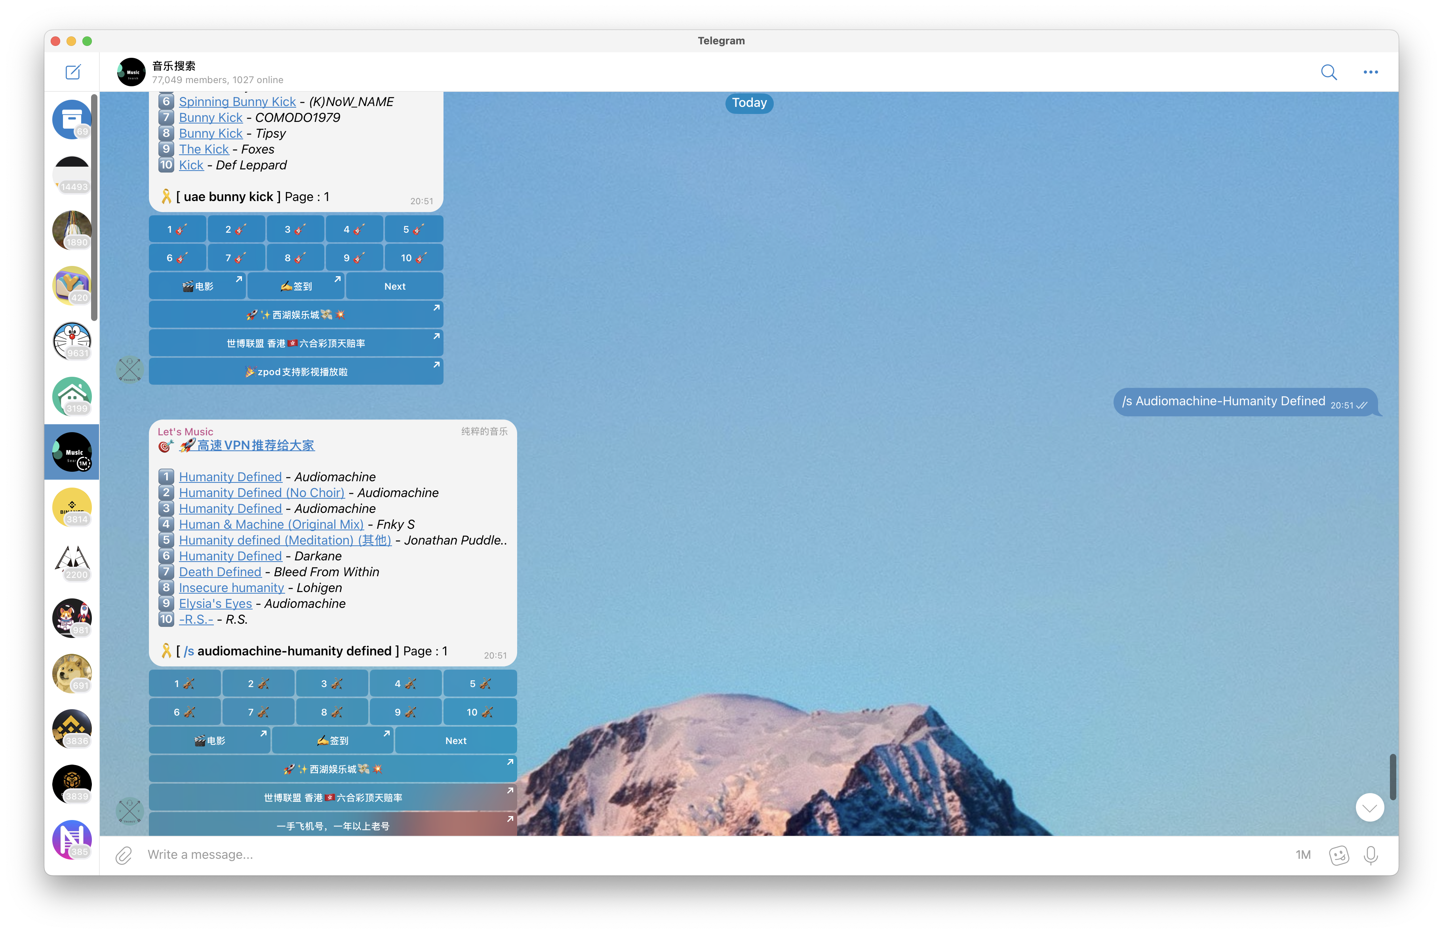The image size is (1443, 934).
Task: Open the chat with 3839 unread badge
Action: point(72,784)
